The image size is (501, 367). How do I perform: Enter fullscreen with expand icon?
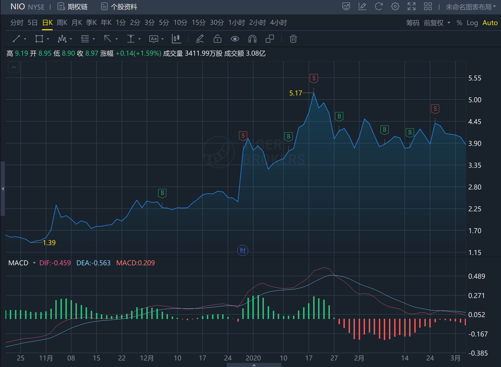pyautogui.click(x=411, y=7)
